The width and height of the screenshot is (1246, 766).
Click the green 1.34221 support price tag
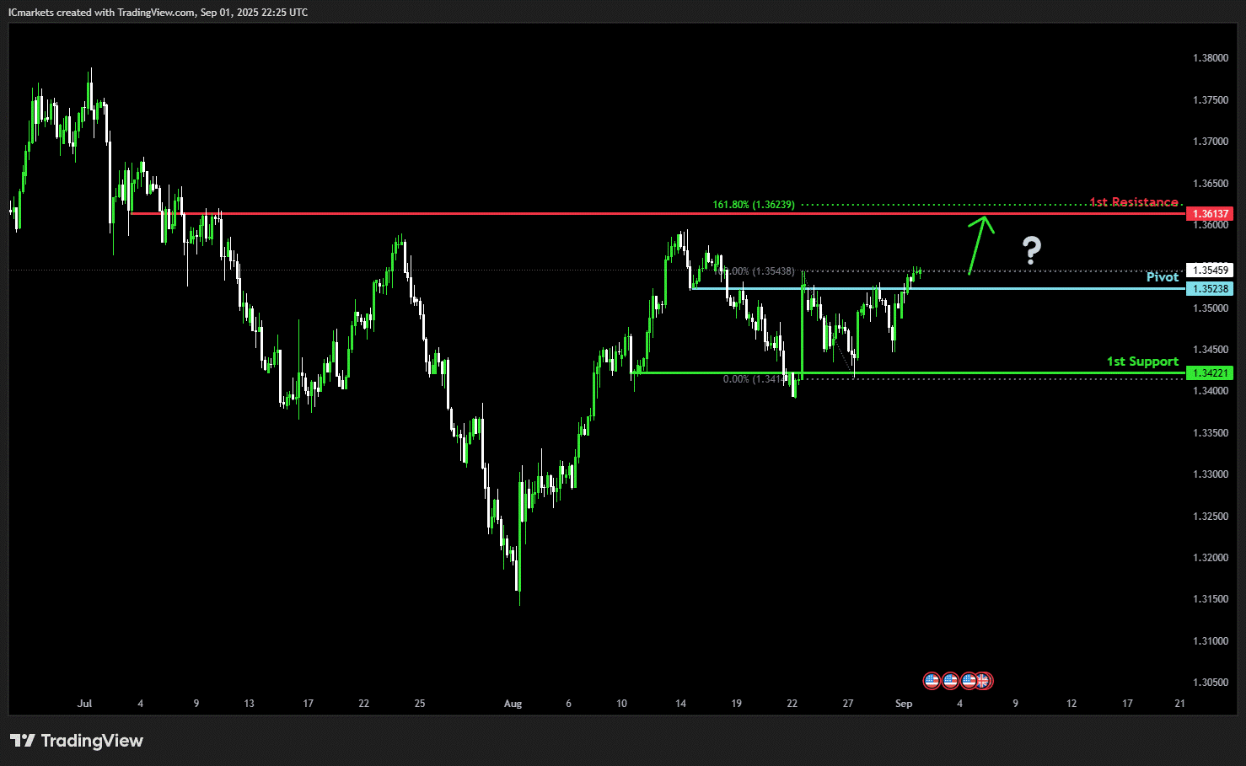pyautogui.click(x=1210, y=372)
